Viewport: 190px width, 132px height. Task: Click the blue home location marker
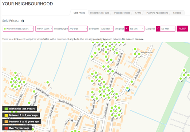click(128, 90)
